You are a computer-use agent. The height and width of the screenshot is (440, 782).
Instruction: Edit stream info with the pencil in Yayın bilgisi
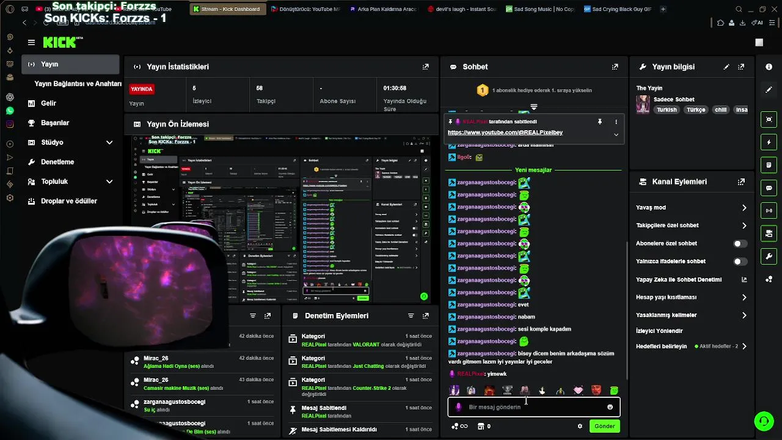click(726, 67)
